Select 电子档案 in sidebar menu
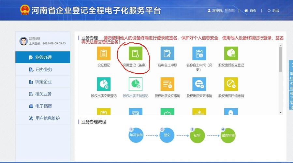 point(43,106)
